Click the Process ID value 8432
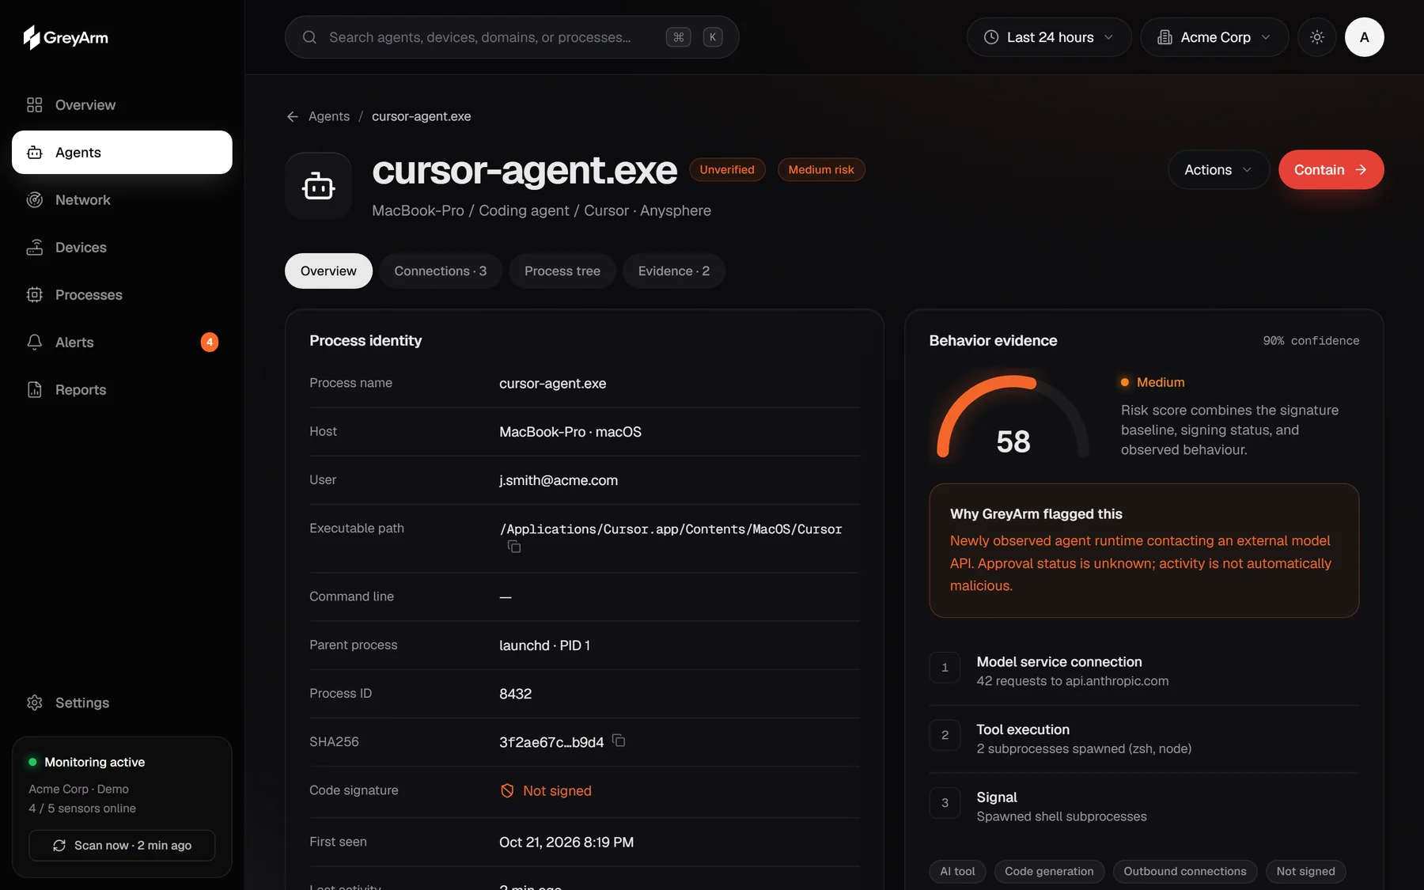Screen dimensions: 1424x890 click(x=515, y=694)
